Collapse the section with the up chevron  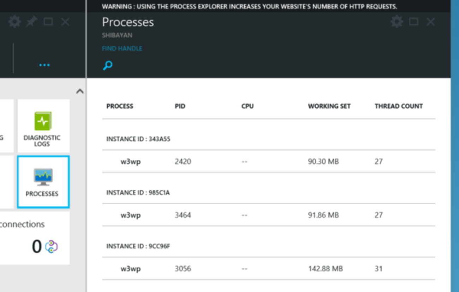click(x=80, y=92)
